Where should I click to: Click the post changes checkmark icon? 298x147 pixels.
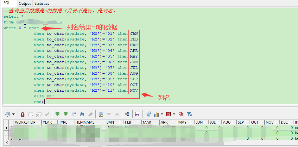coord(47,114)
